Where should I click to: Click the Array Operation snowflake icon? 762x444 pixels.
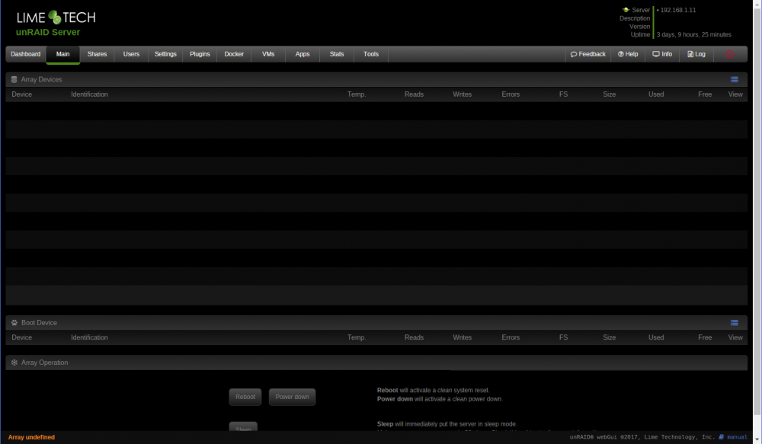14,363
